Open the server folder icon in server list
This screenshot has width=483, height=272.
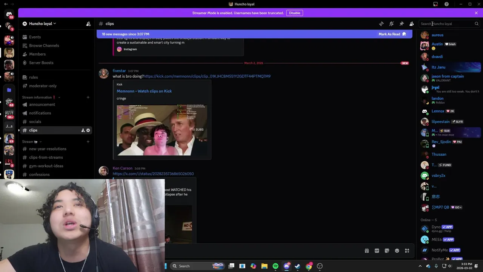9,90
